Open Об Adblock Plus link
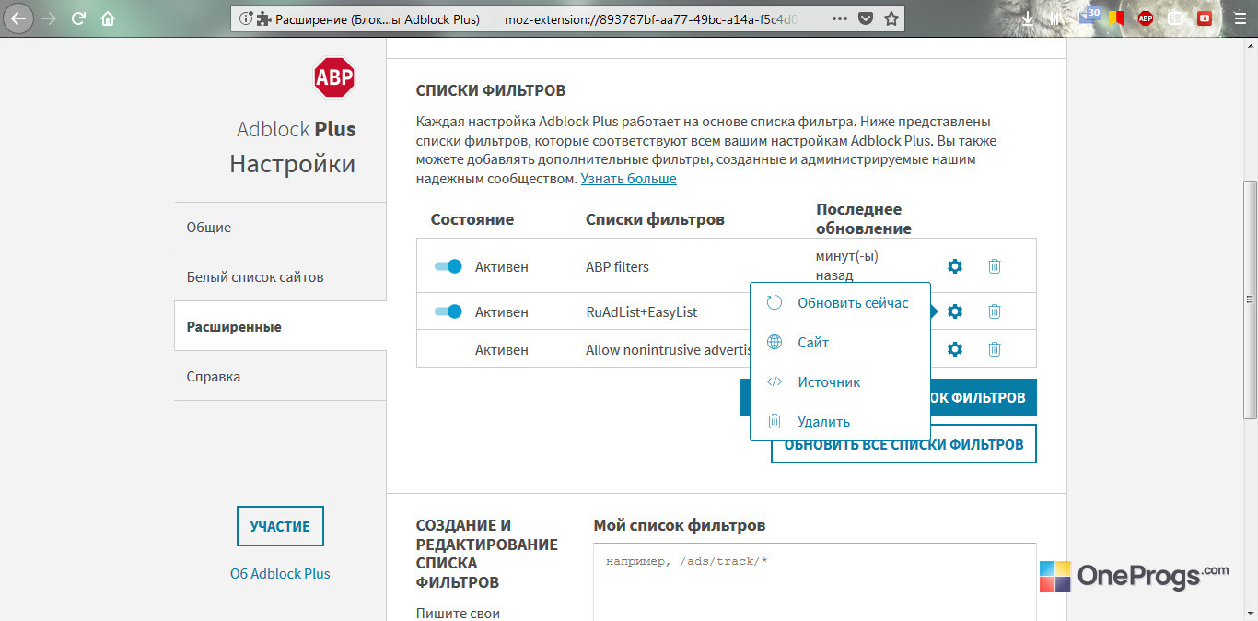This screenshot has width=1258, height=621. coord(280,573)
